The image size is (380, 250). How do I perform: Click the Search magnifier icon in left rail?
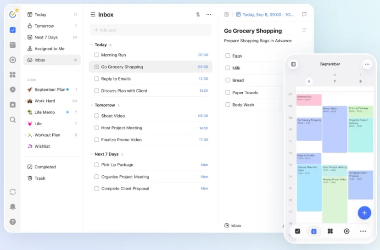[x=12, y=120]
